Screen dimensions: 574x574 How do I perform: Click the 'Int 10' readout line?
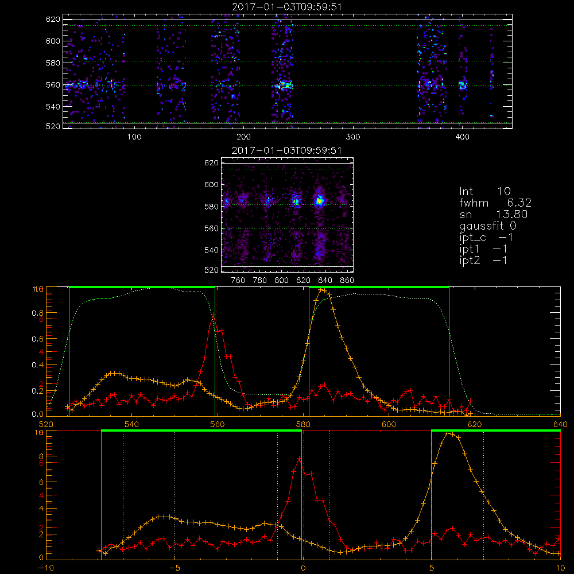pyautogui.click(x=485, y=191)
